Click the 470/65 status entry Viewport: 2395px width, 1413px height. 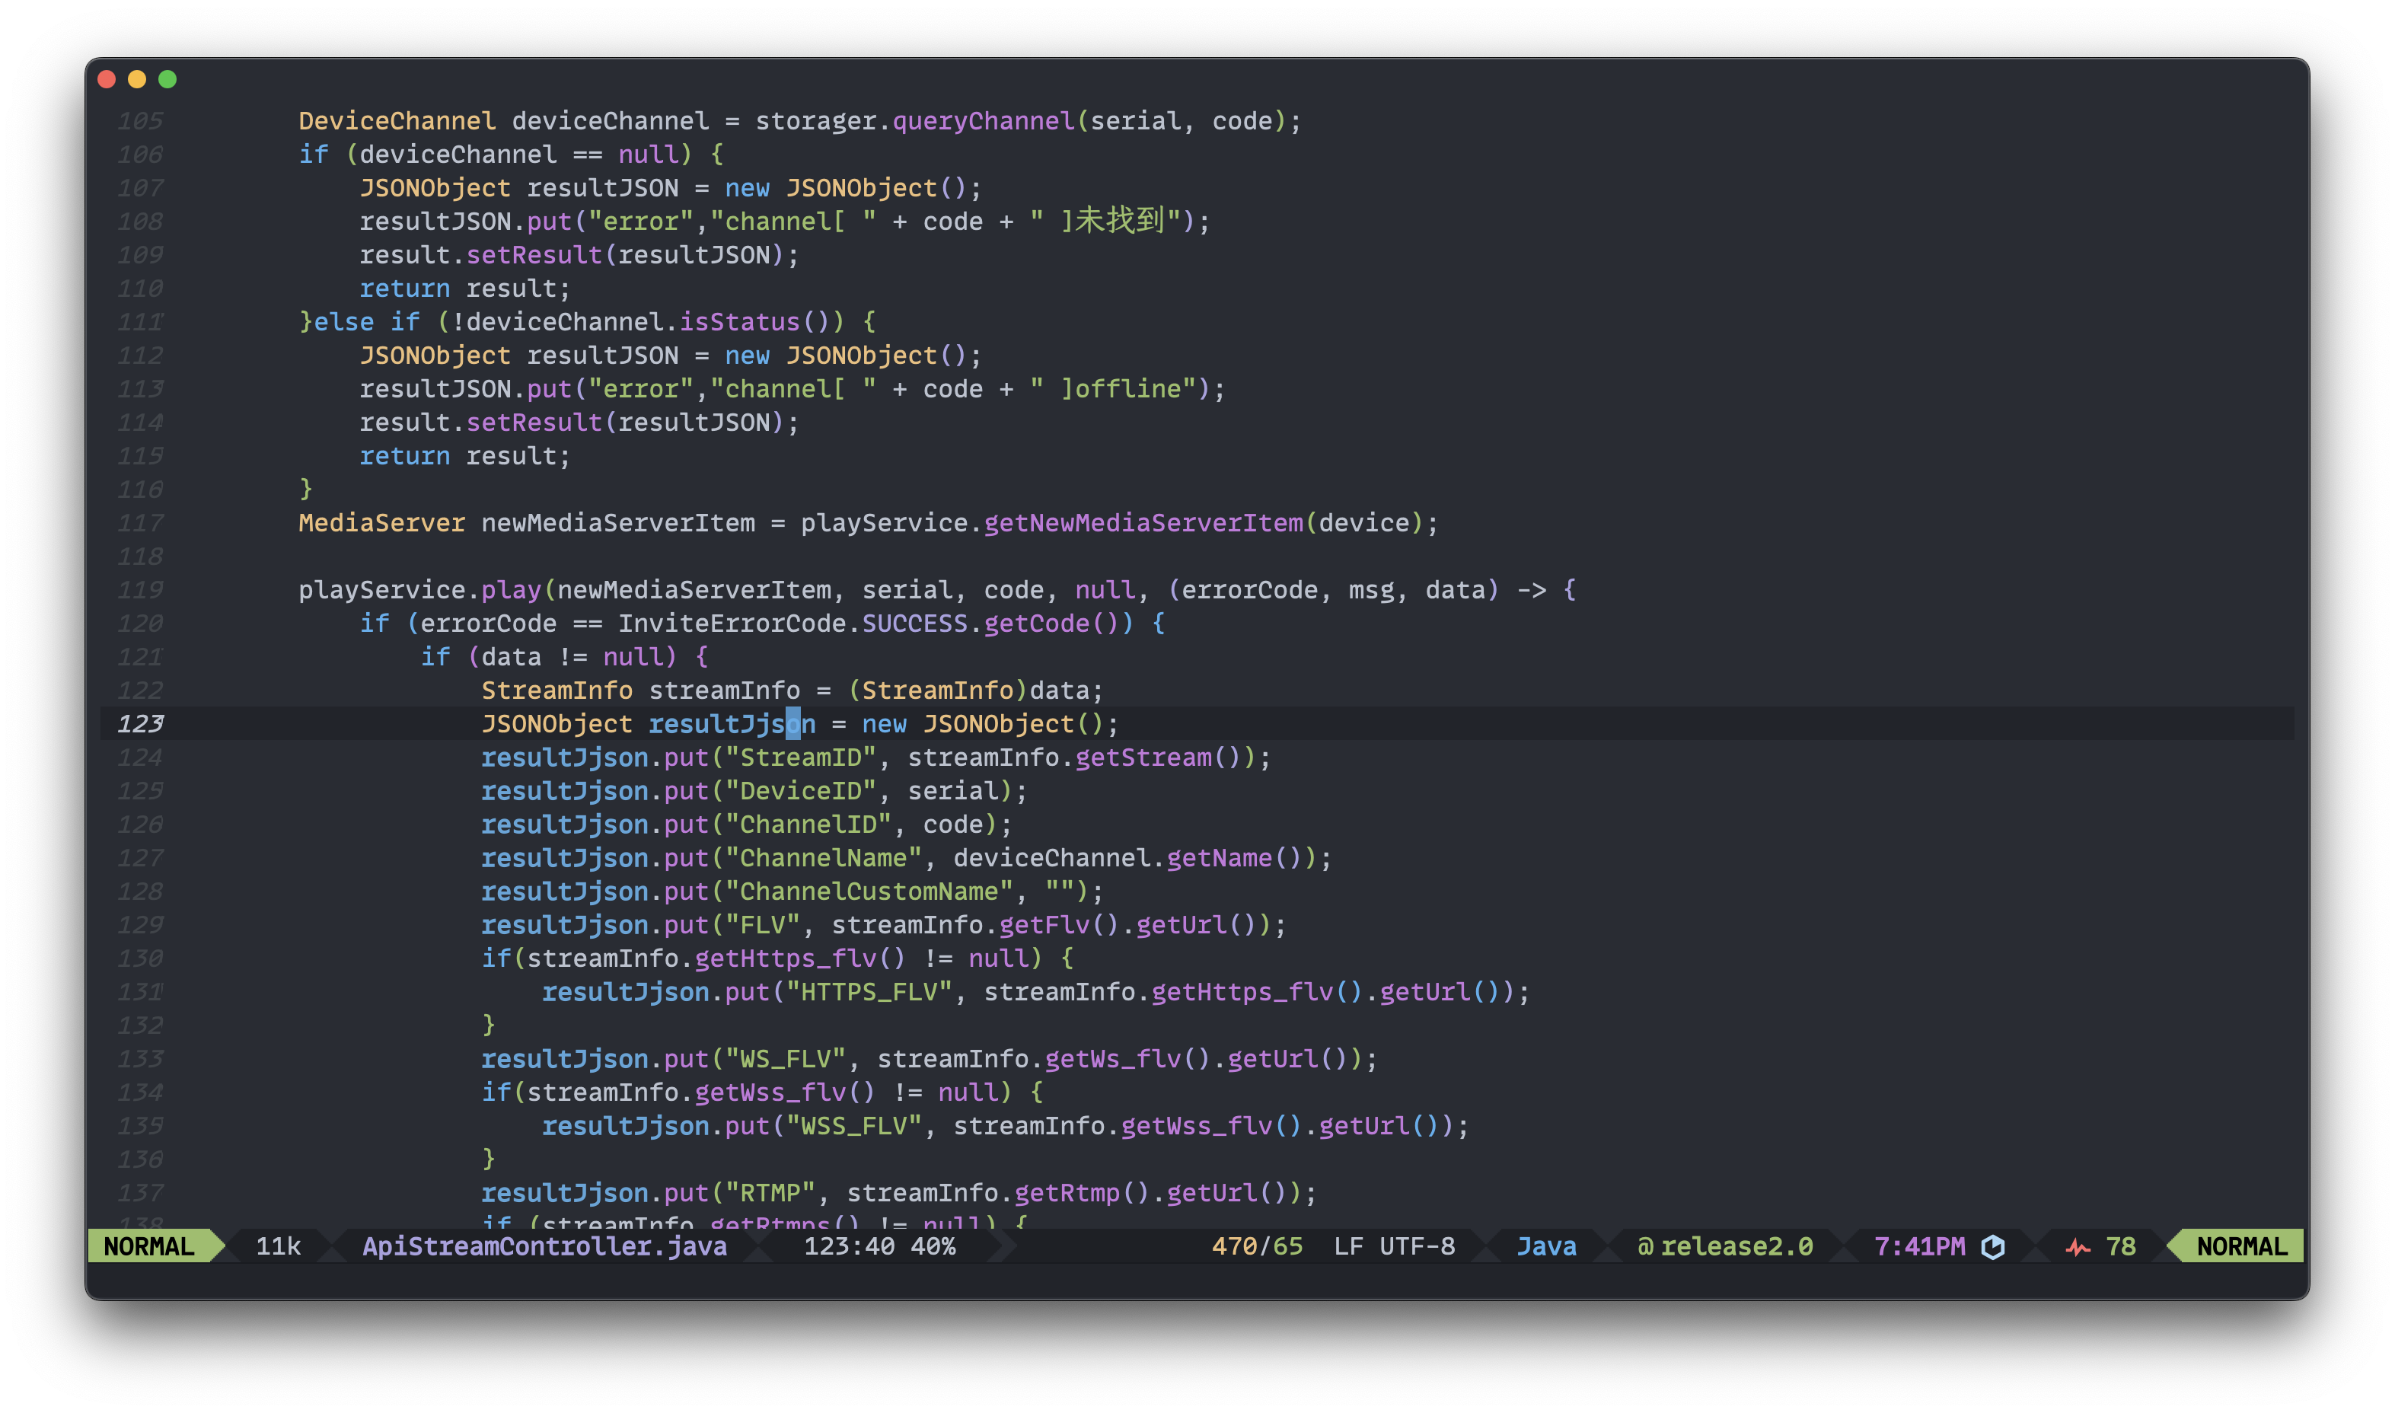(1257, 1246)
